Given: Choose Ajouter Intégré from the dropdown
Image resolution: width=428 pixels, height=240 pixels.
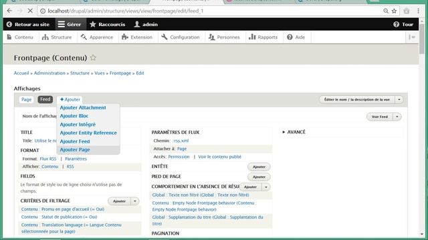Looking at the screenshot, I should [x=78, y=125].
